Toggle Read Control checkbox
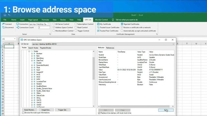This screenshot has height=116, width=207. coord(76,27)
